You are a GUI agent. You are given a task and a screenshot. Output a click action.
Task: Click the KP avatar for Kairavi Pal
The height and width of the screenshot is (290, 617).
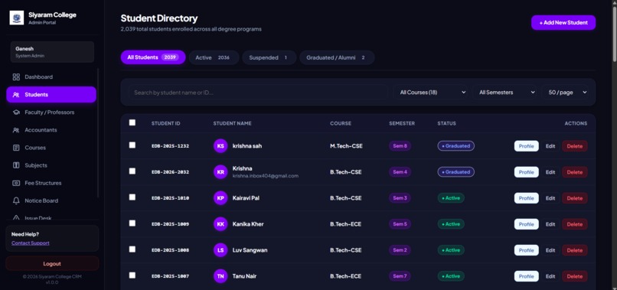[x=220, y=198]
